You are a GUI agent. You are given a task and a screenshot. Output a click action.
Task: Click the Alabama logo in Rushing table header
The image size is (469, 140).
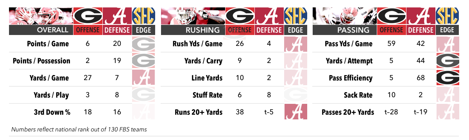(269, 16)
